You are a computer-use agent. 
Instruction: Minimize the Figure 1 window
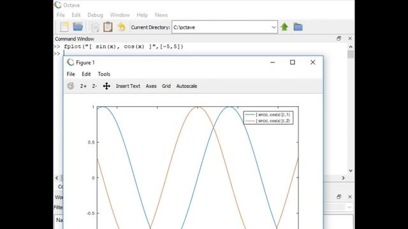click(272, 62)
